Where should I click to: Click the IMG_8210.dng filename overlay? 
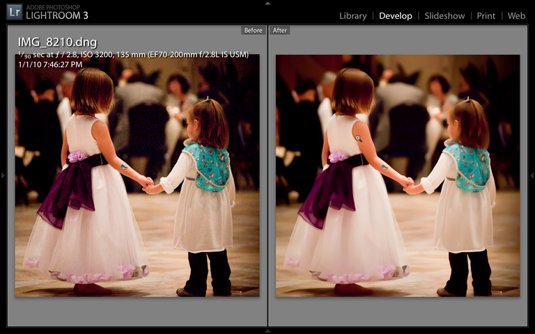pos(57,42)
